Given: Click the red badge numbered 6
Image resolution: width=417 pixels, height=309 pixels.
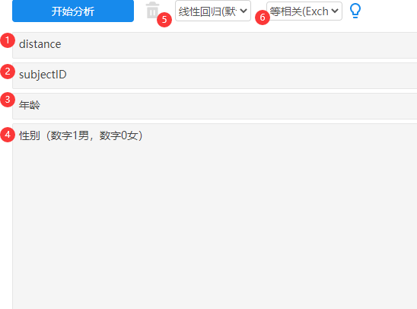Looking at the screenshot, I should (263, 18).
